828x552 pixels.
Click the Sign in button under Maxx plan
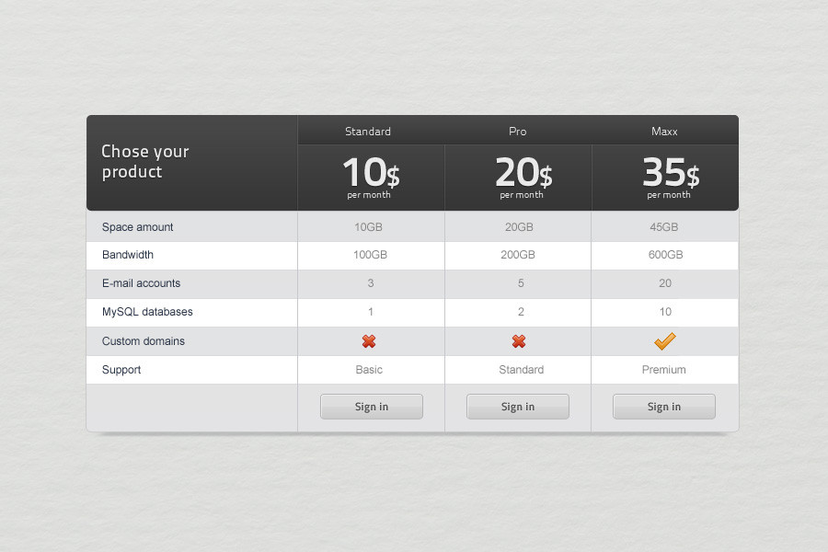click(663, 407)
